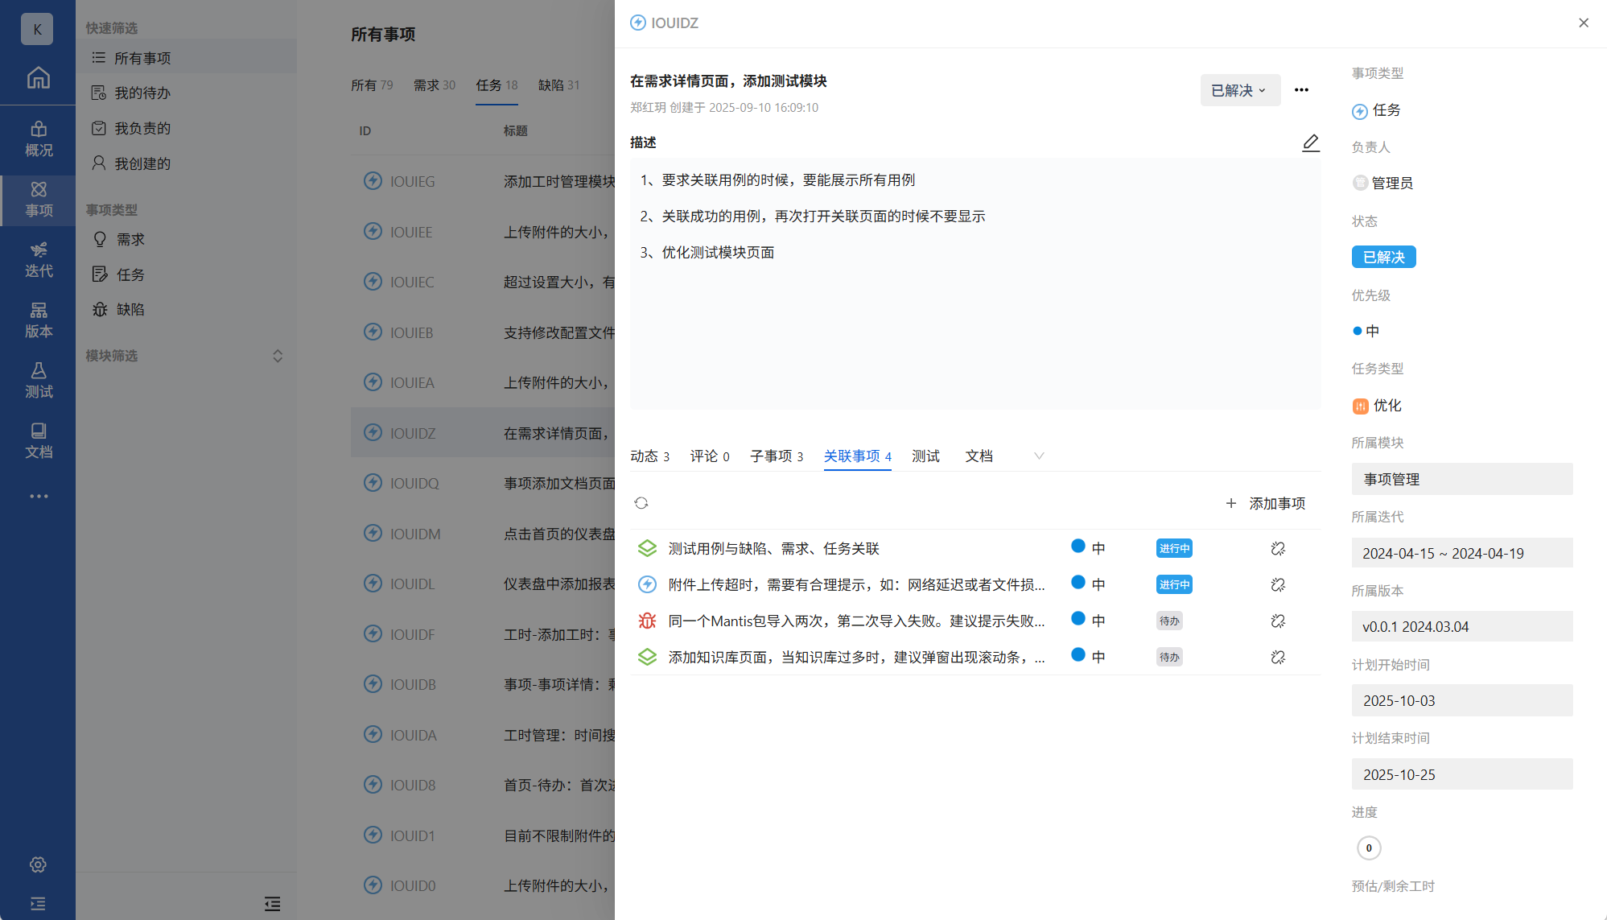Click the 添加事项 button
This screenshot has height=920, width=1607.
click(1266, 503)
